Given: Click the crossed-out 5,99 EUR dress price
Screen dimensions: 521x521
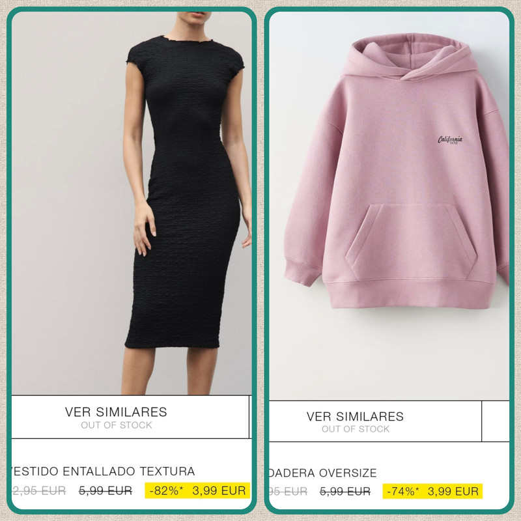Looking at the screenshot, I should click(106, 491).
